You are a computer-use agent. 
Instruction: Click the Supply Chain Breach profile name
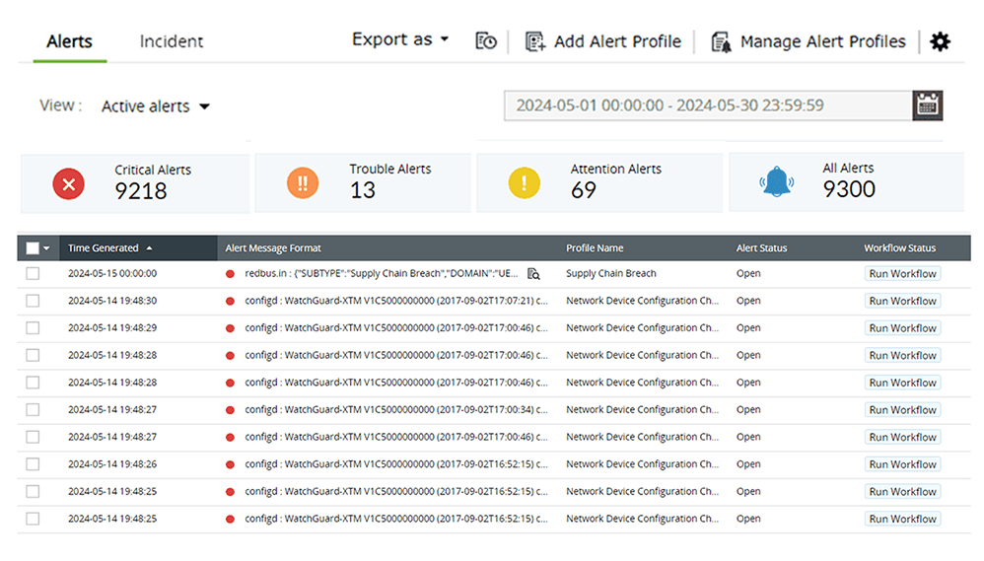point(610,273)
